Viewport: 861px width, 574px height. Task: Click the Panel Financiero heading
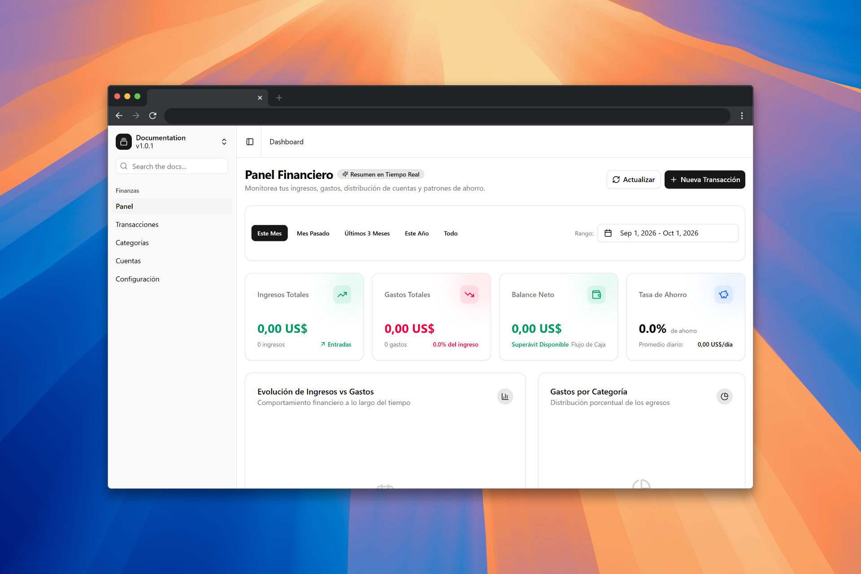click(289, 175)
